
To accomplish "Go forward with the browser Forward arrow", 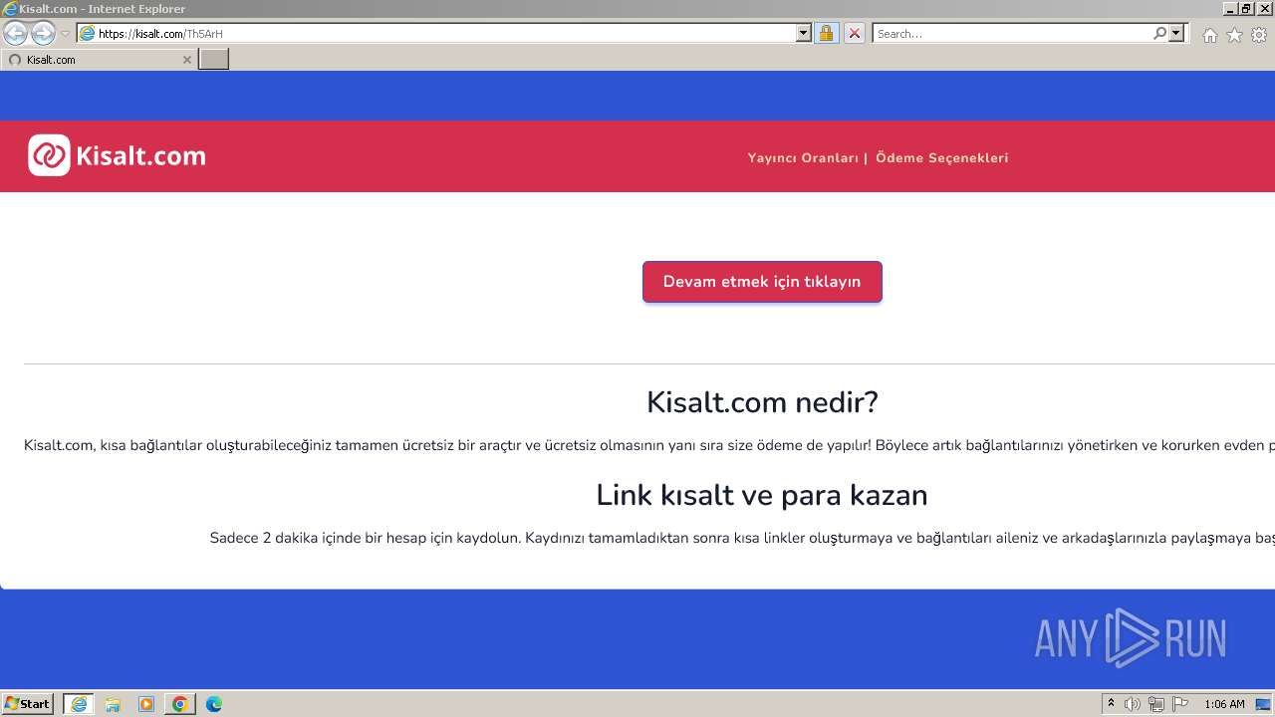I will coord(43,33).
